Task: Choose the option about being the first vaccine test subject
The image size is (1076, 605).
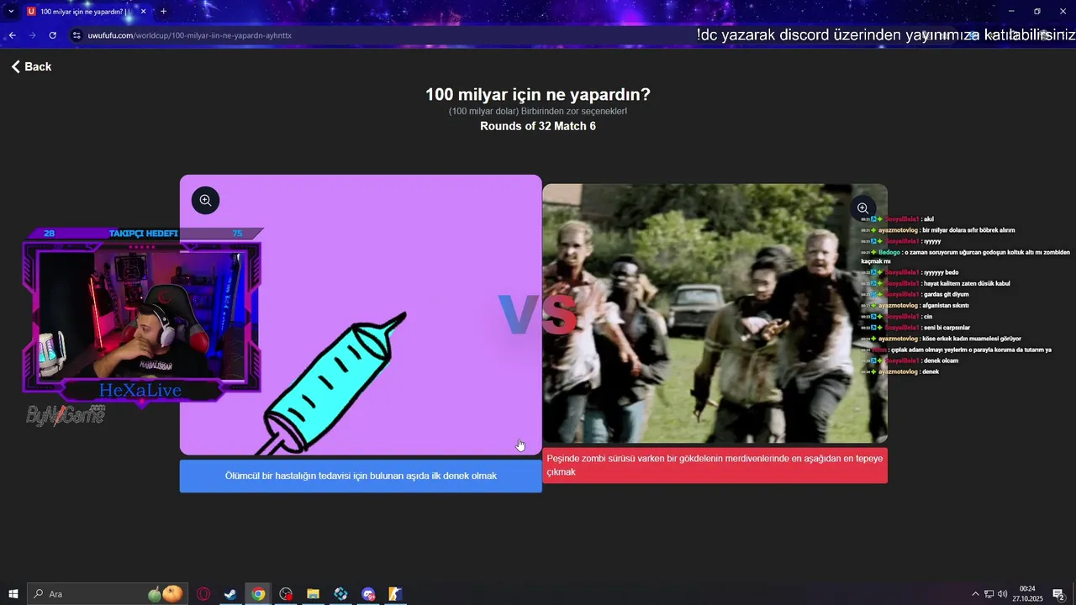Action: 361,476
